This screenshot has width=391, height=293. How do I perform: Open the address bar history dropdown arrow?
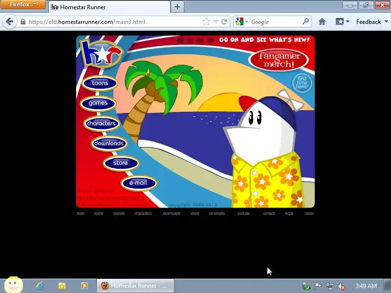coord(216,22)
